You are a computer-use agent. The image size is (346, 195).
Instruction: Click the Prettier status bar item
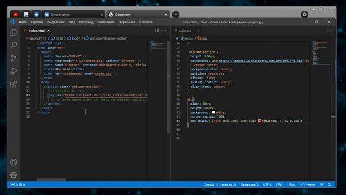click(308, 185)
